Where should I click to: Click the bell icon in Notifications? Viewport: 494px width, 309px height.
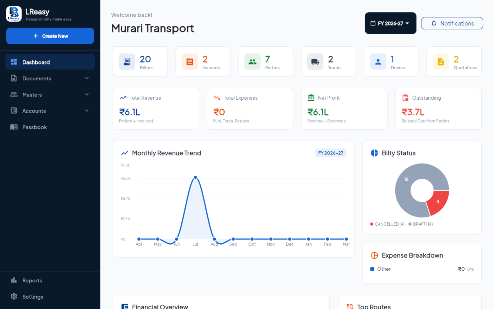click(x=434, y=23)
